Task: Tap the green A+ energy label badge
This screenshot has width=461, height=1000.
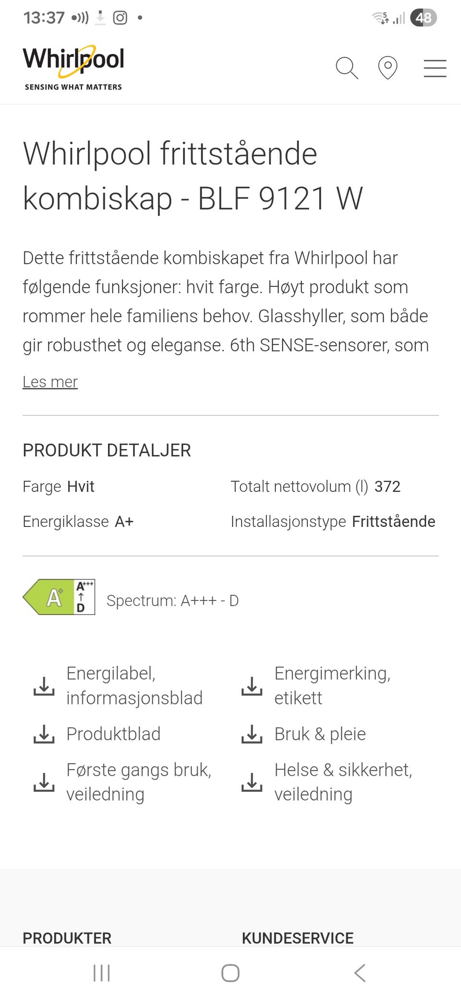Action: click(59, 597)
